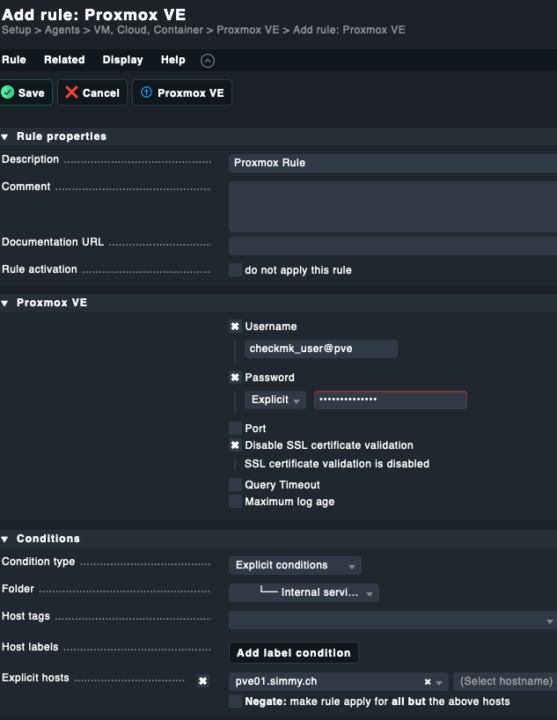This screenshot has height=720, width=557.
Task: Enable the Maximum log age checkbox
Action: coord(235,502)
